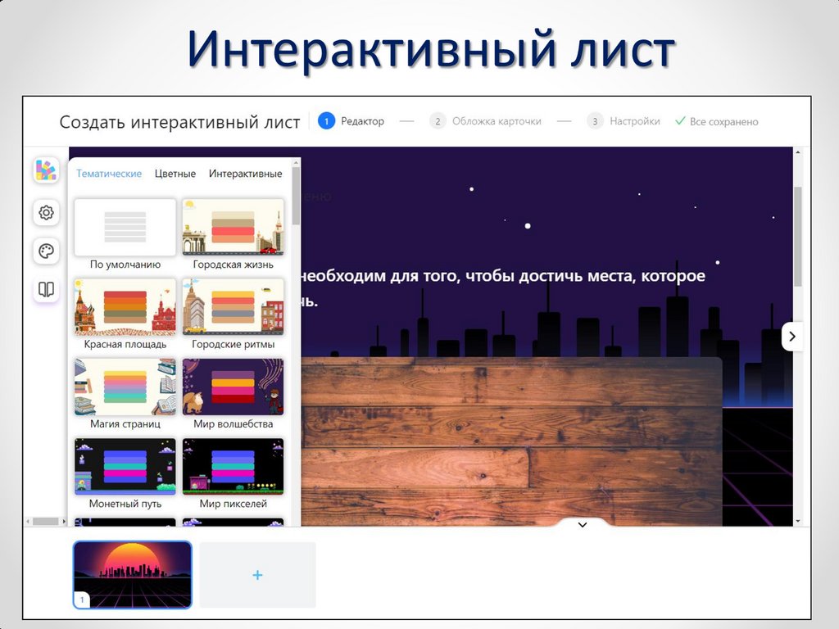
Task: Add a new page with plus
Action: coord(257,575)
